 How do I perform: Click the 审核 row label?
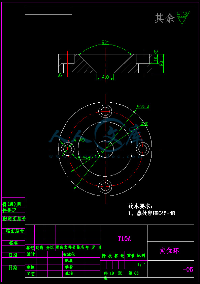[31, 267]
